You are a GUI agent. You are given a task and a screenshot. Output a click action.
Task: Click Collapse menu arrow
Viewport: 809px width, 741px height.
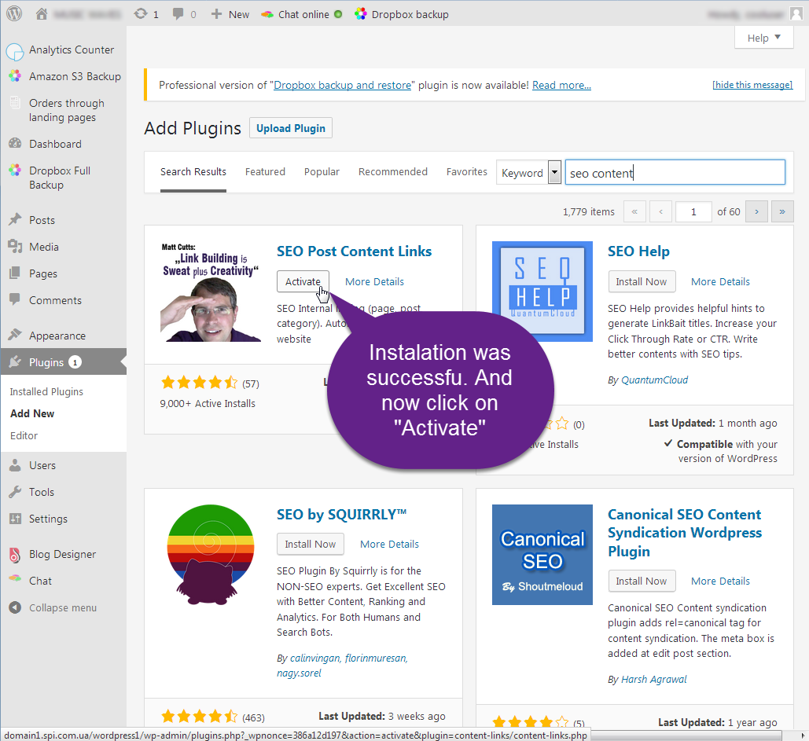[15, 607]
